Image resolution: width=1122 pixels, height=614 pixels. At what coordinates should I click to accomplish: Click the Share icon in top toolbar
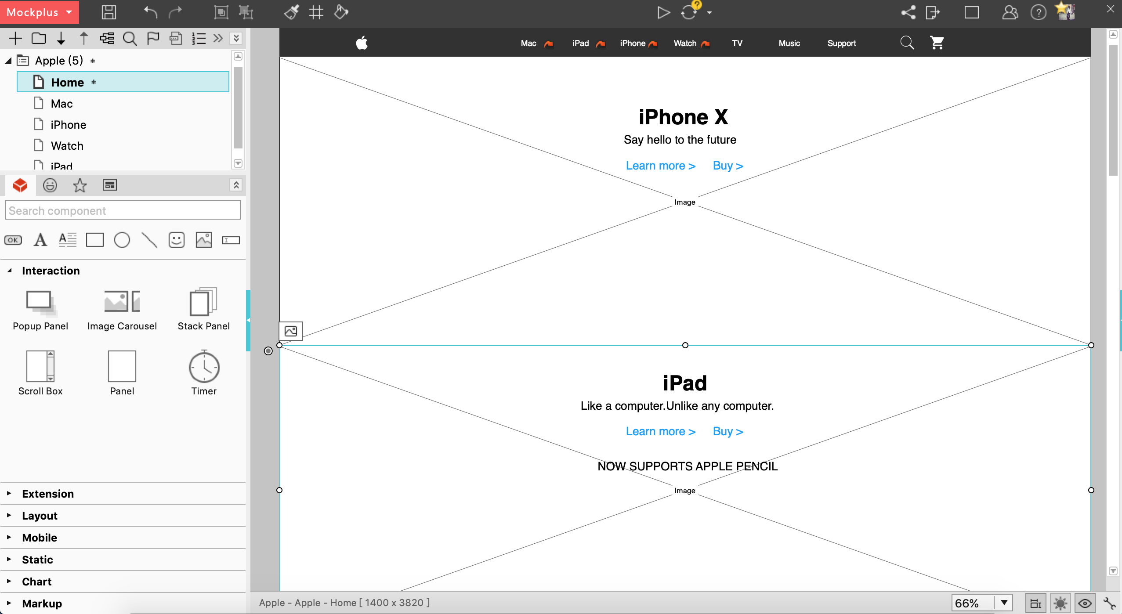tap(908, 12)
